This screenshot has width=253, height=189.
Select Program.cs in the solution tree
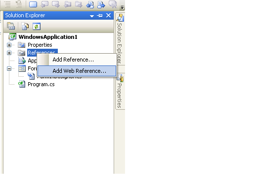tap(41, 84)
